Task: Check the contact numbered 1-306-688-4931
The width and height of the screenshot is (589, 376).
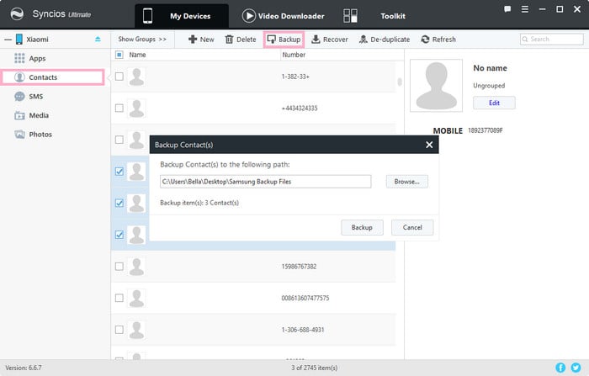Action: tap(119, 330)
